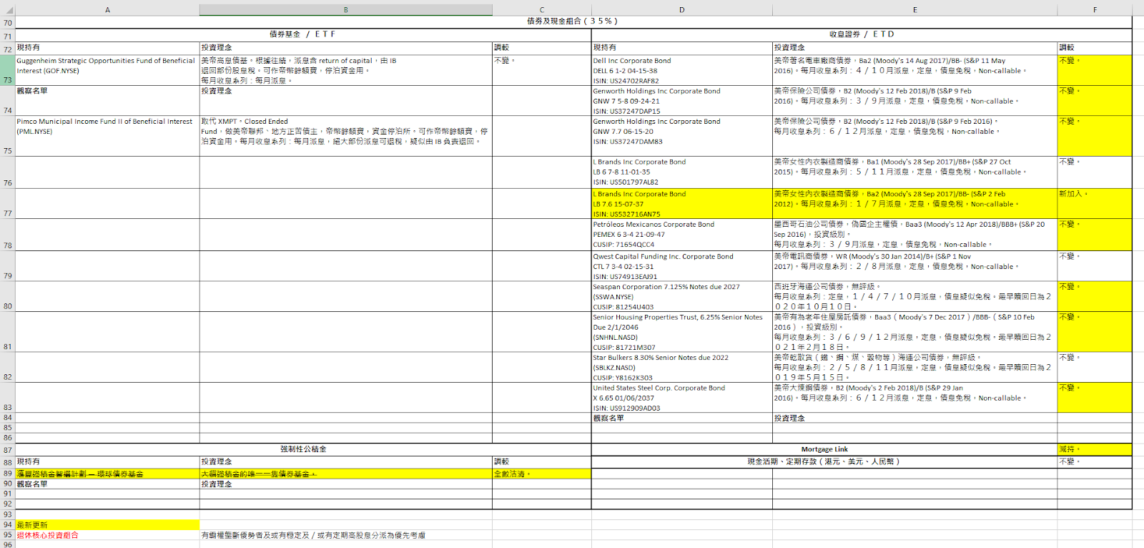Click the Petróleos Mexicanos Corporate Bond cell
Viewport: 1144px width, 548px height.
682,235
